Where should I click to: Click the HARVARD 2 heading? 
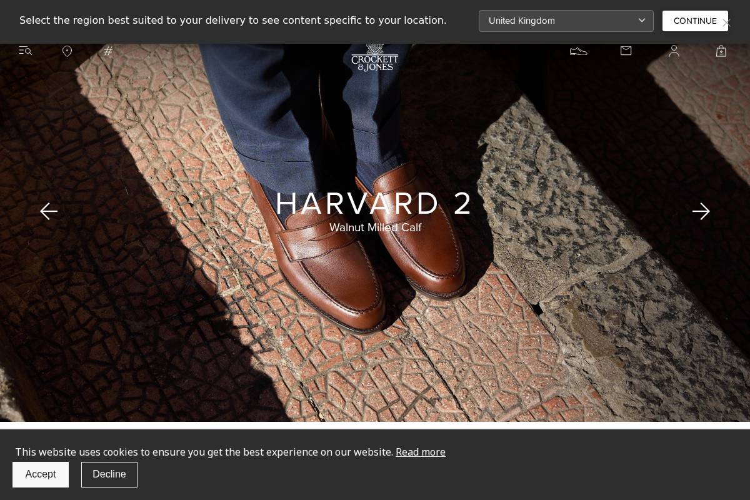pyautogui.click(x=375, y=204)
